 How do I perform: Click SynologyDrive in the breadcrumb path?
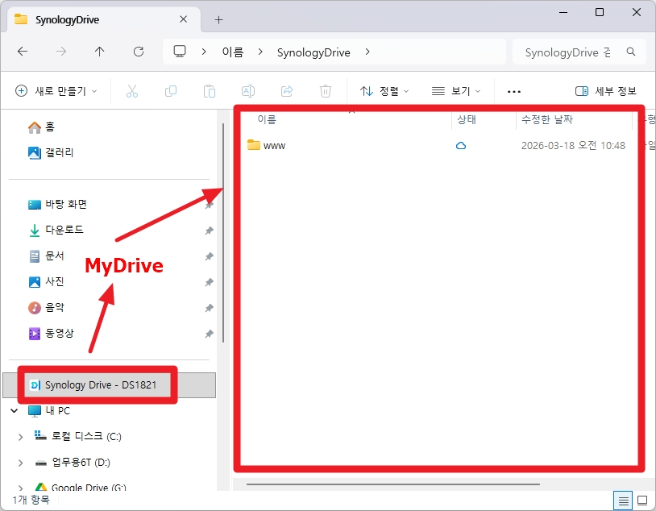click(313, 52)
